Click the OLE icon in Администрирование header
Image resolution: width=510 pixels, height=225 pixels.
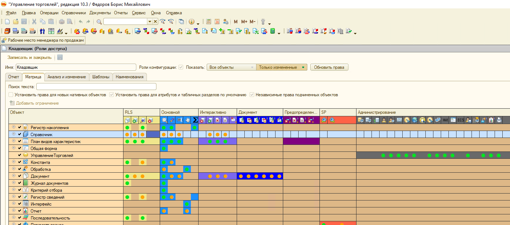tap(445, 120)
